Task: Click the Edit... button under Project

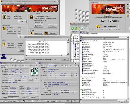Action: [x=22, y=22]
